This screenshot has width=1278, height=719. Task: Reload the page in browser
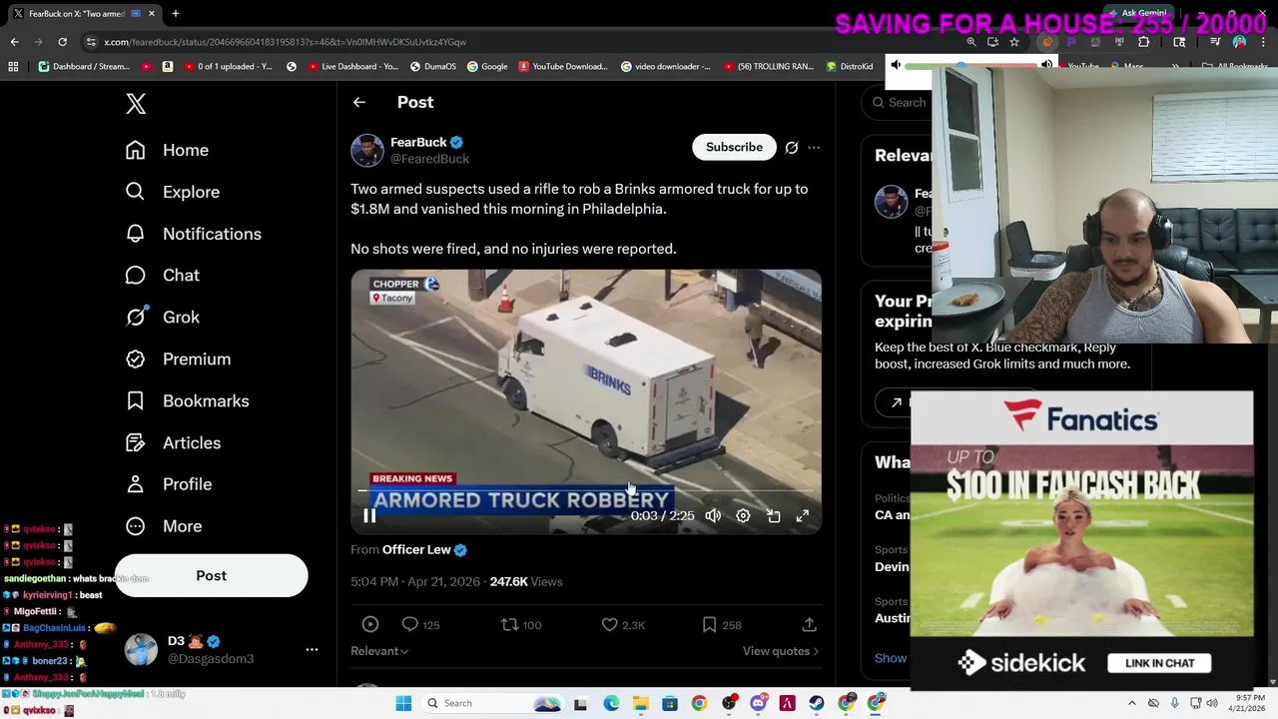click(62, 42)
